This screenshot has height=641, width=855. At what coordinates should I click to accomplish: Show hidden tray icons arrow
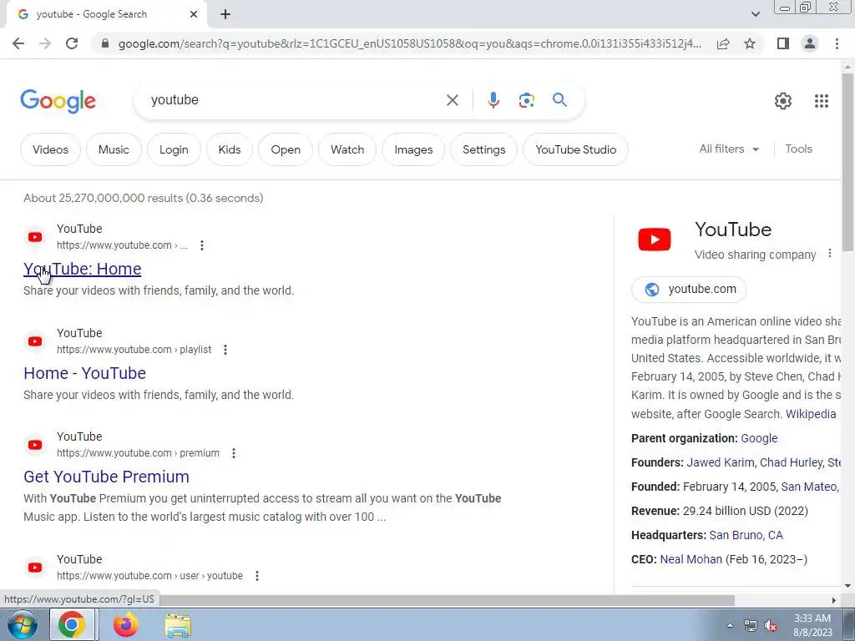(x=730, y=625)
